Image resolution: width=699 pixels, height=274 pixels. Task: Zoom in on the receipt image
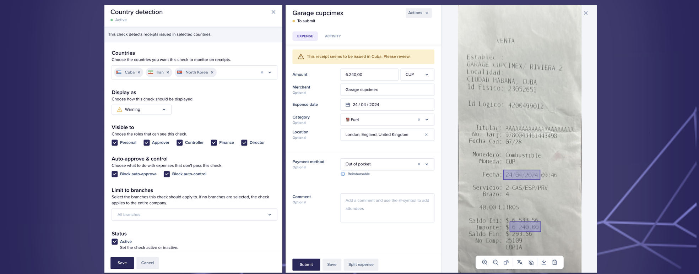[x=484, y=262]
